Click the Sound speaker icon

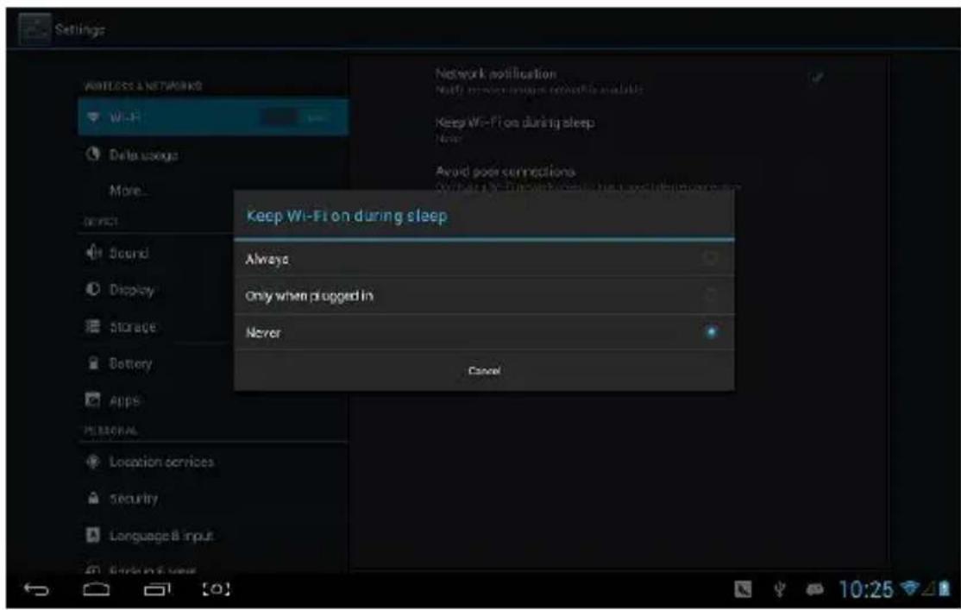(93, 252)
